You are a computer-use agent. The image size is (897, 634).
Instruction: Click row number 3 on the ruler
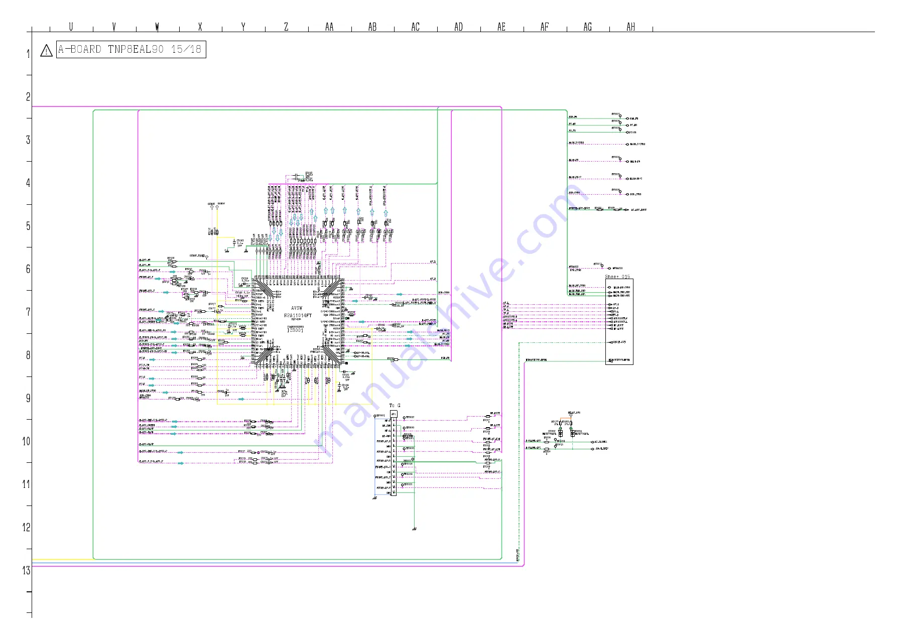(x=28, y=140)
